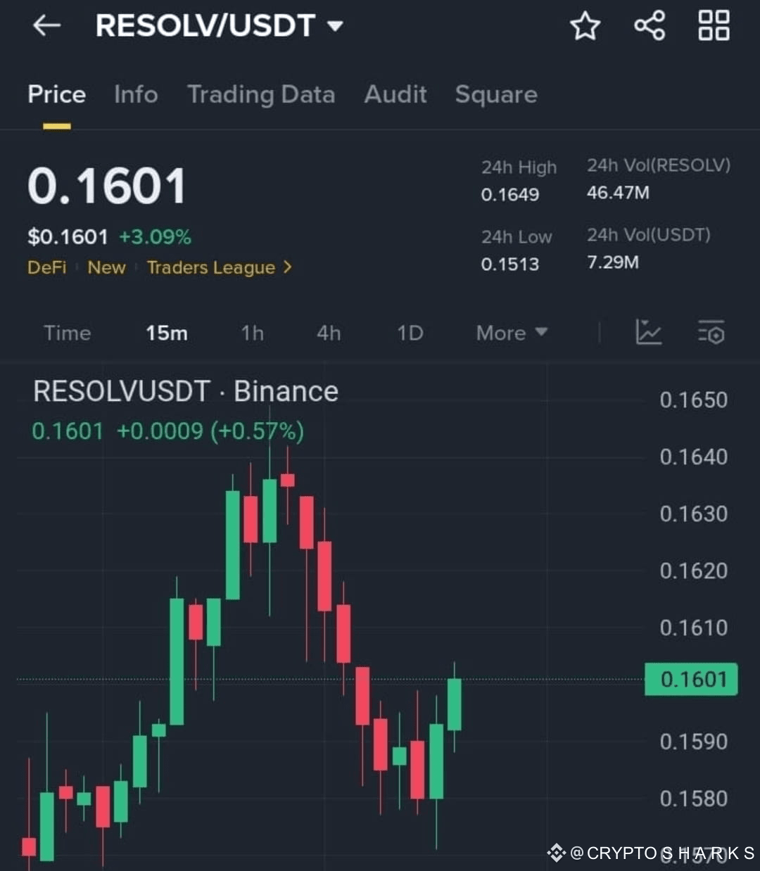Image resolution: width=760 pixels, height=871 pixels.
Task: Select the 1D timeframe
Action: tap(410, 333)
